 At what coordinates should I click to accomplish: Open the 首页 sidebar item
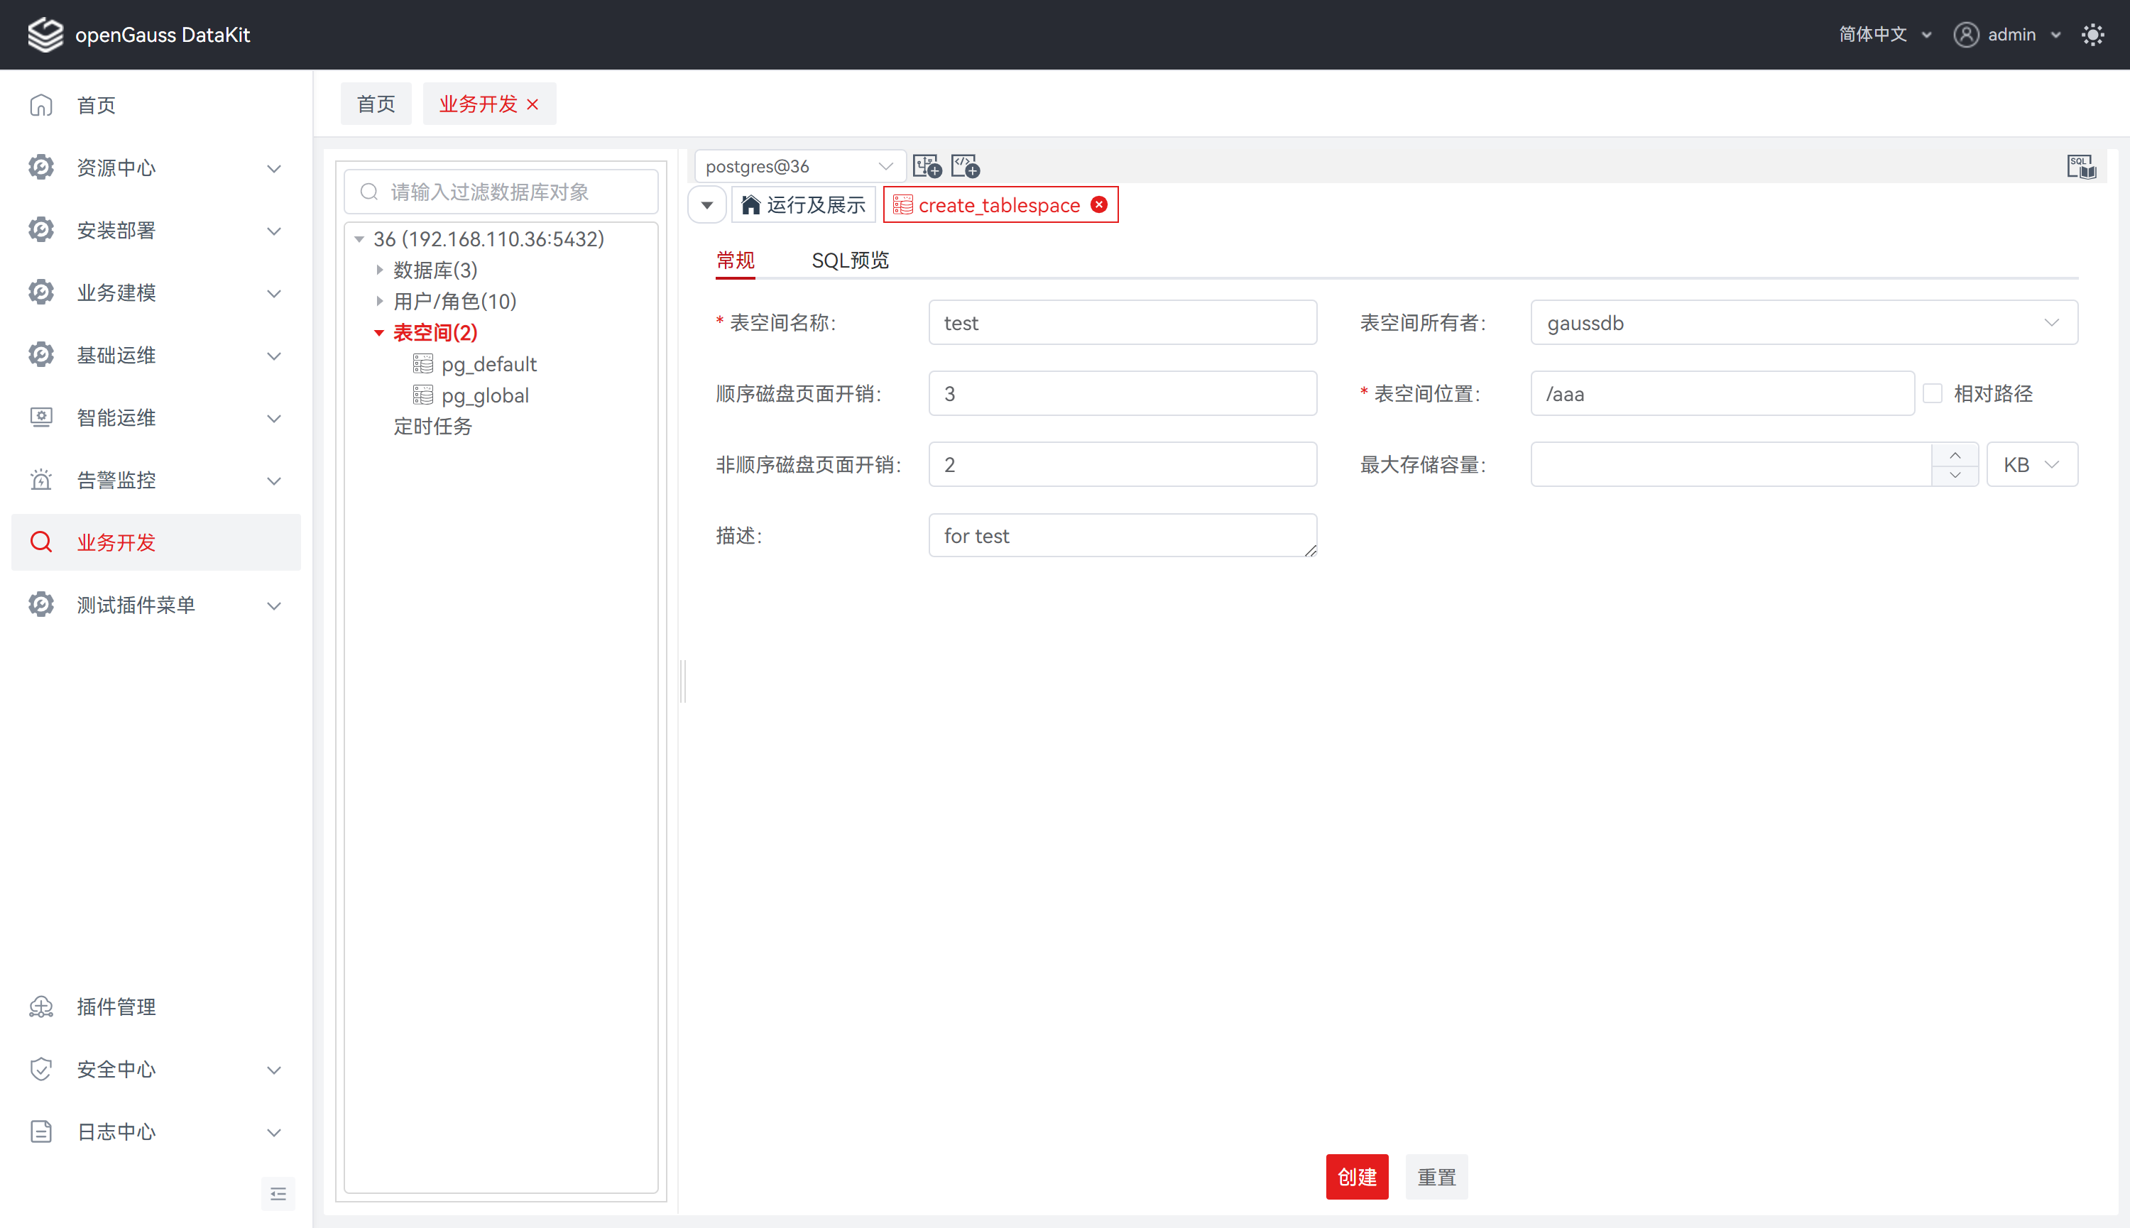click(156, 104)
